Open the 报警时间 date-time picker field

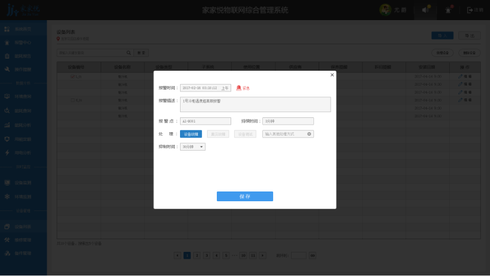point(200,88)
